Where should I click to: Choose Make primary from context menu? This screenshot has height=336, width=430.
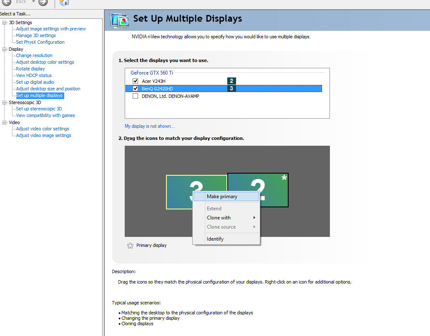coord(226,197)
